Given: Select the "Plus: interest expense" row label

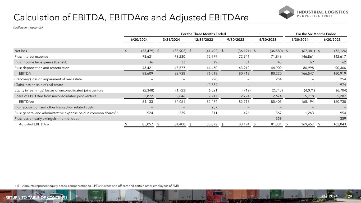Looking at the screenshot, I should pyautogui.click(x=31, y=57).
